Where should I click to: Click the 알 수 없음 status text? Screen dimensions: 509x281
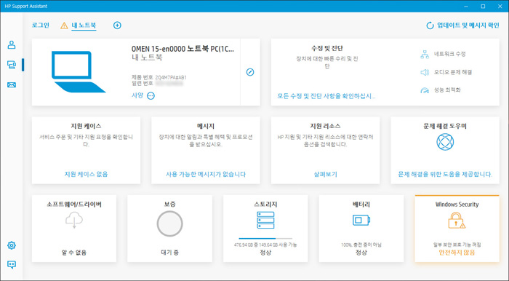pyautogui.click(x=74, y=253)
